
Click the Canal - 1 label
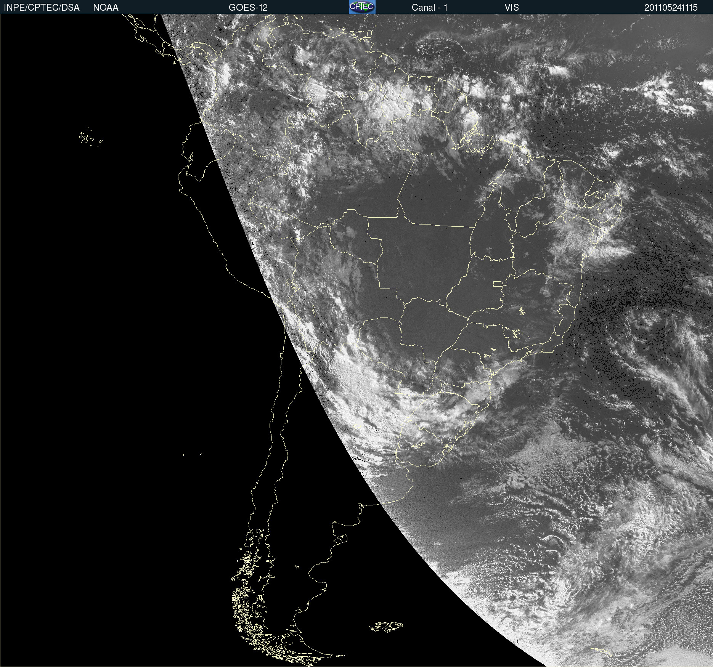pos(430,8)
